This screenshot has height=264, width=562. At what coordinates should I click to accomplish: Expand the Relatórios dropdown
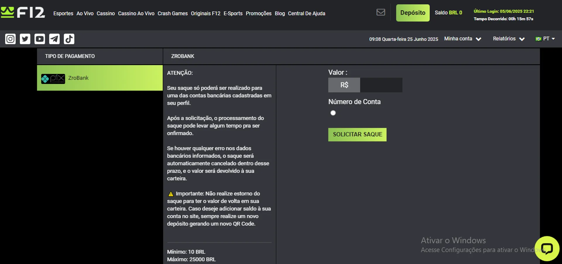coord(509,39)
